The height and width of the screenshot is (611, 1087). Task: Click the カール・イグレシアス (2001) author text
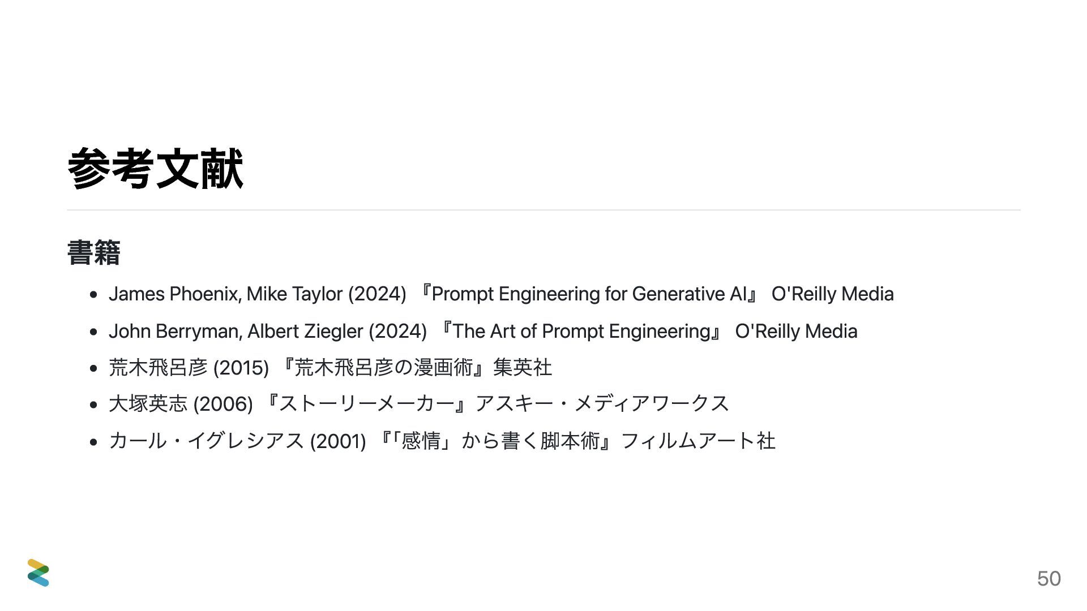(x=237, y=441)
